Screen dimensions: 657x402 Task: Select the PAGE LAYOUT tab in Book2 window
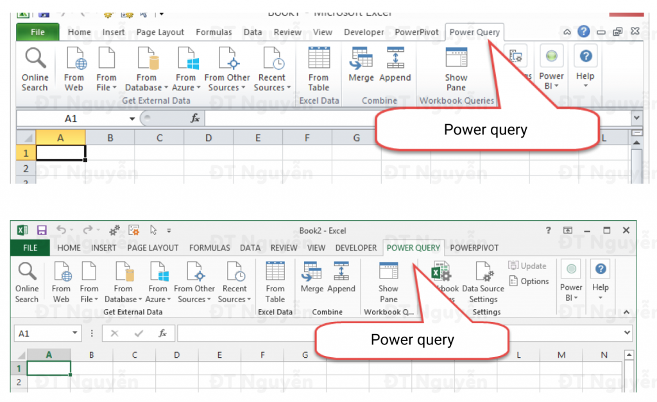click(153, 248)
